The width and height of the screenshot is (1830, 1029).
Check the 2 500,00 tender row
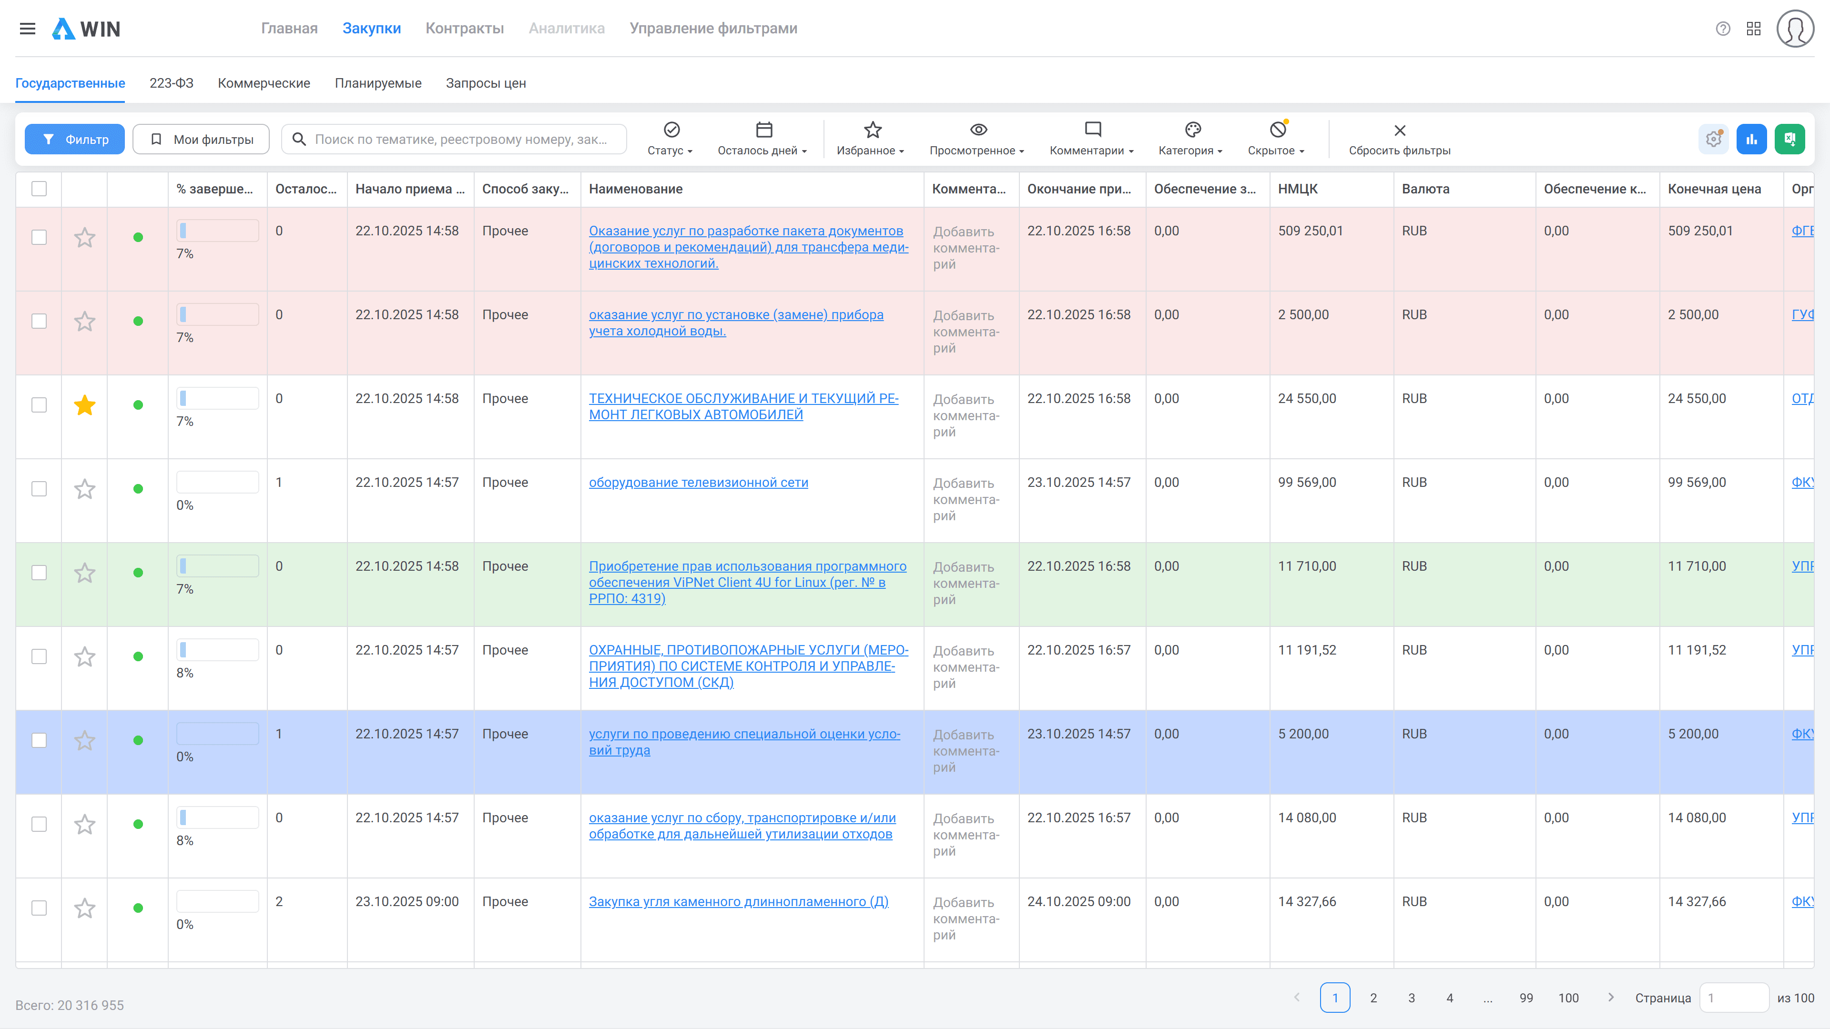coord(39,321)
